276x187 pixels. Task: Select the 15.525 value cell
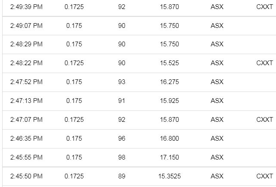click(x=169, y=63)
